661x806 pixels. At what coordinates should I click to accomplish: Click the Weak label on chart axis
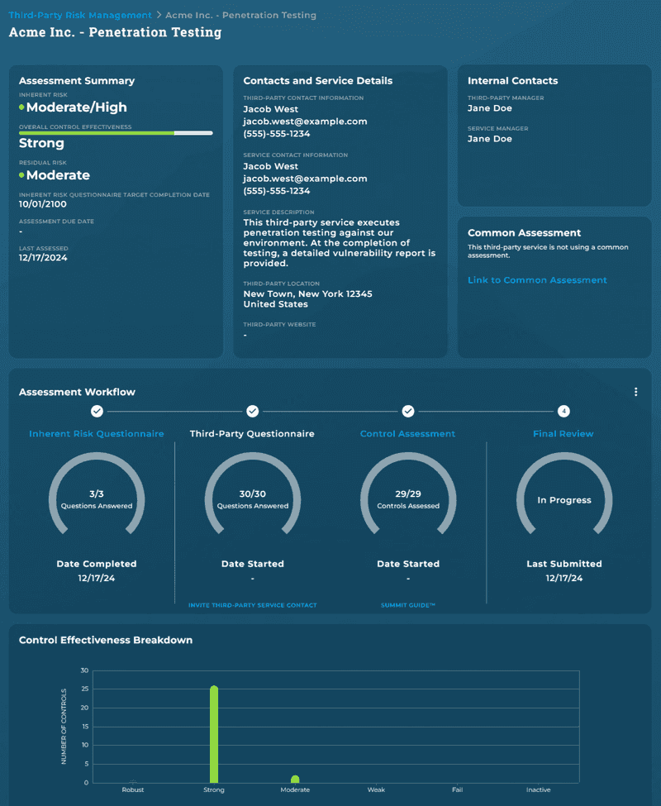[376, 789]
